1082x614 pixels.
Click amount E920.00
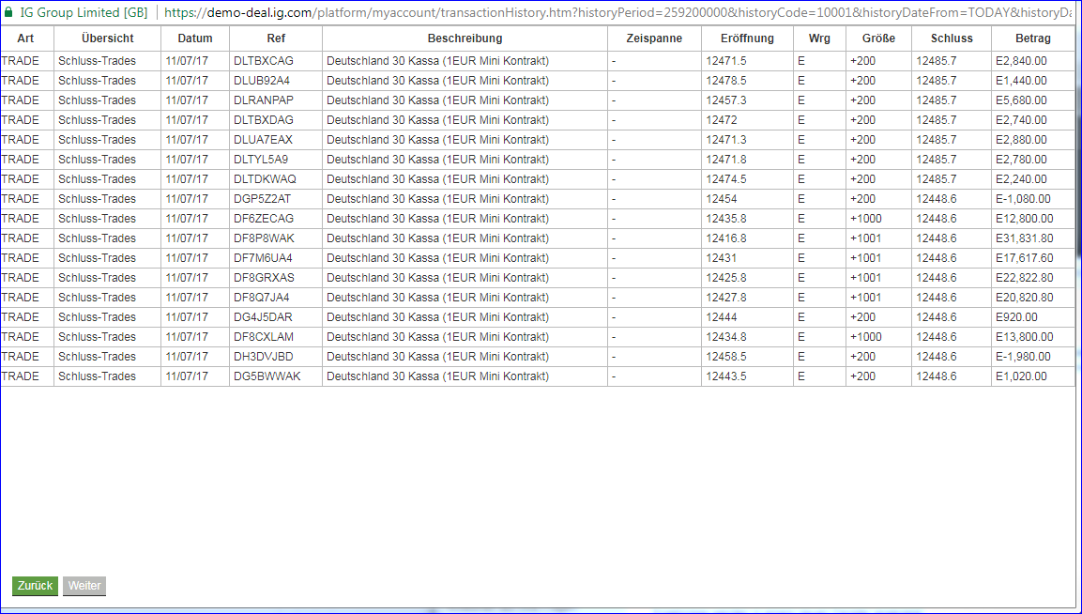tap(1016, 317)
